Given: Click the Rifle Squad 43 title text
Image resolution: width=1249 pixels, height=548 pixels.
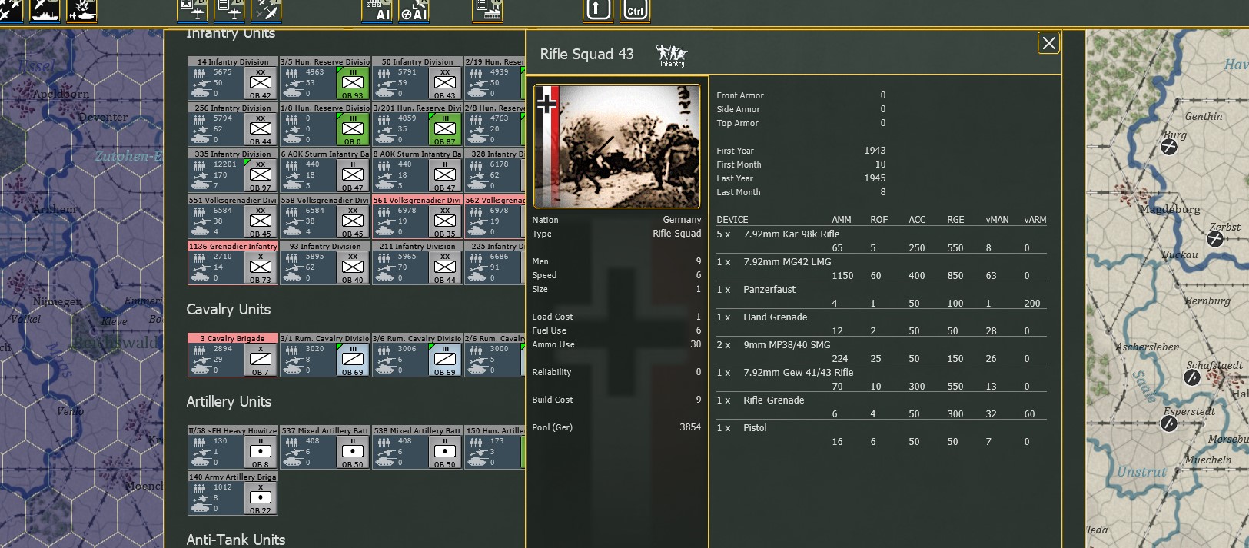Looking at the screenshot, I should click(586, 54).
